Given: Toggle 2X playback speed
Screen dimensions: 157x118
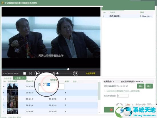Looking at the screenshot, I should [x=76, y=74].
